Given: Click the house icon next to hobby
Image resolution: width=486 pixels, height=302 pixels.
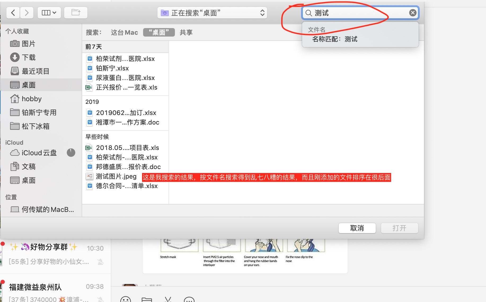Looking at the screenshot, I should pos(15,99).
